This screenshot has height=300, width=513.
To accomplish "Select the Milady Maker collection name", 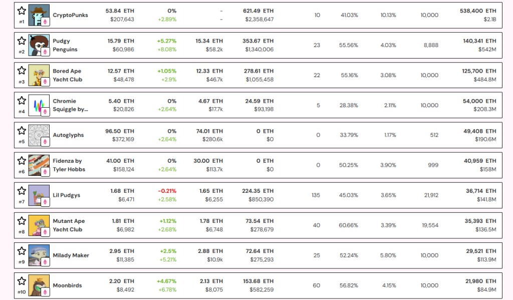I will point(71,255).
